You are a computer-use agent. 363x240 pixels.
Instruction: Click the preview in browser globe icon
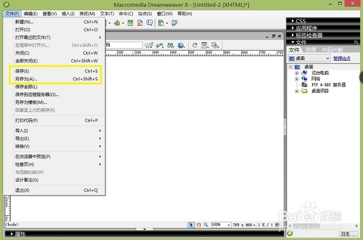click(181, 45)
